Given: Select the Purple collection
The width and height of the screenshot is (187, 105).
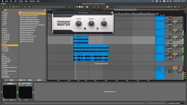Looking at the screenshot, I should point(5,23).
